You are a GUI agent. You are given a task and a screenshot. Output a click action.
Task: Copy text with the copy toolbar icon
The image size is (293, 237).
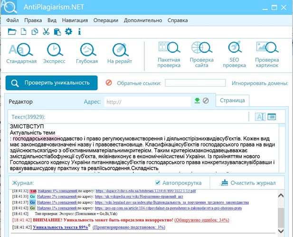(35, 31)
